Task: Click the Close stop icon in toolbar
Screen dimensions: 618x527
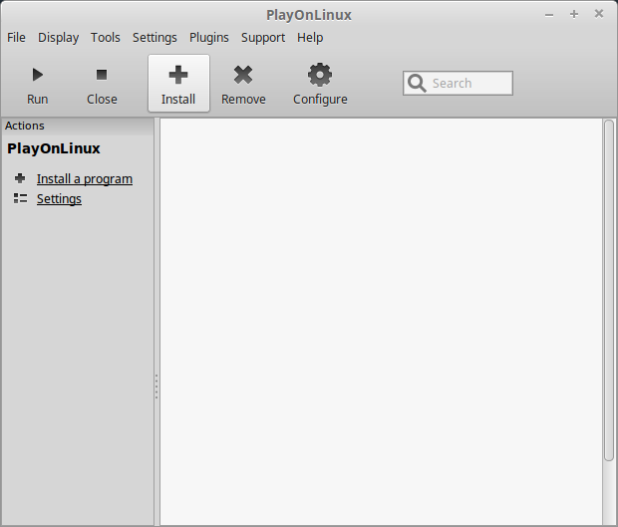Action: pos(102,75)
